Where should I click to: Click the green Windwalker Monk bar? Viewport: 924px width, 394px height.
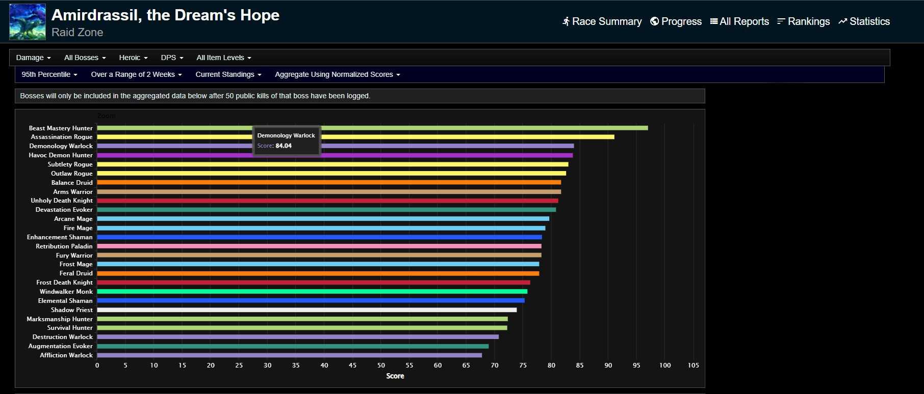tap(312, 292)
